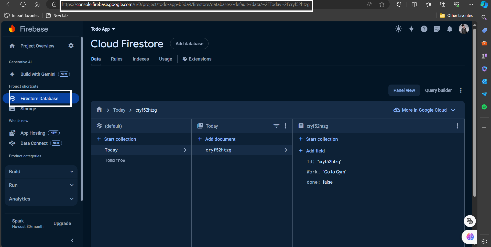Click the Data Connect icon
The width and height of the screenshot is (491, 247).
12,143
